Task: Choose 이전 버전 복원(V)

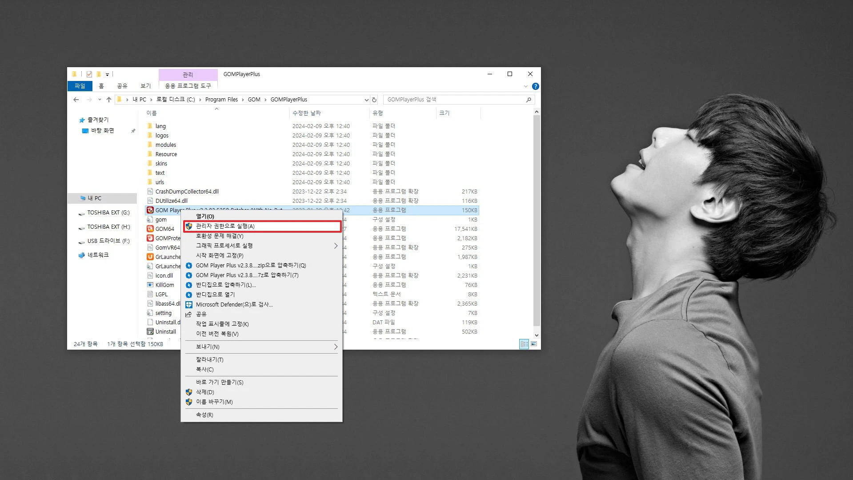Action: [262, 334]
